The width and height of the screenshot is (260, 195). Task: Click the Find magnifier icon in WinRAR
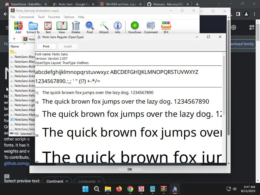click(90, 27)
